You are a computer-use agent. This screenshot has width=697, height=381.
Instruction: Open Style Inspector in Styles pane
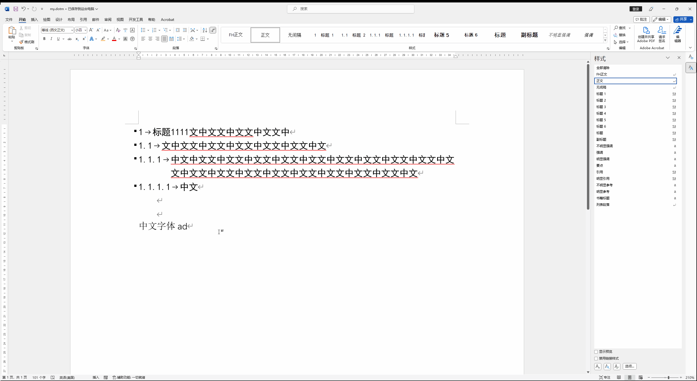tap(607, 366)
